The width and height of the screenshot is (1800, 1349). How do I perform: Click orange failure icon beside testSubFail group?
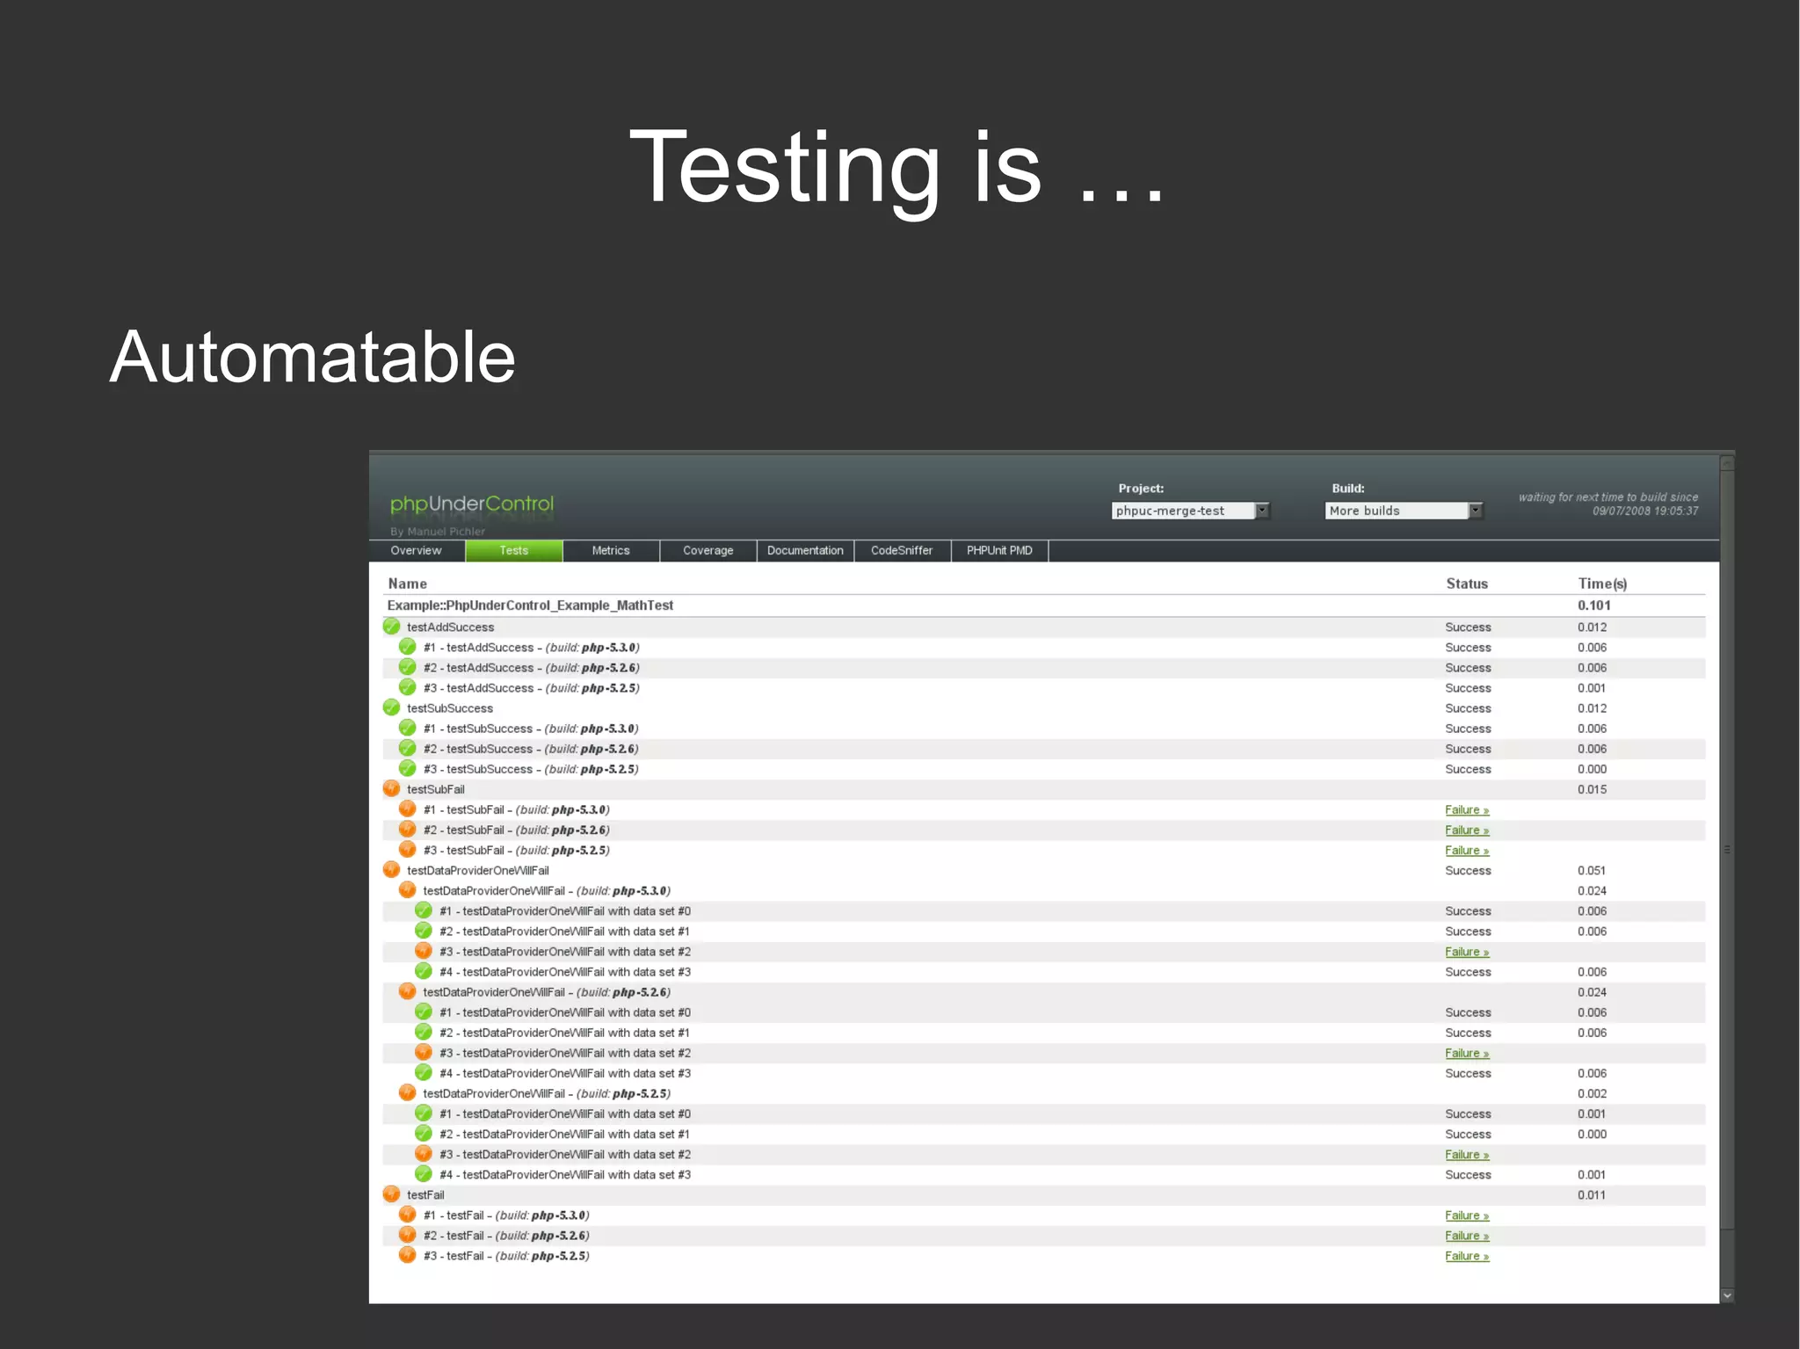point(392,789)
